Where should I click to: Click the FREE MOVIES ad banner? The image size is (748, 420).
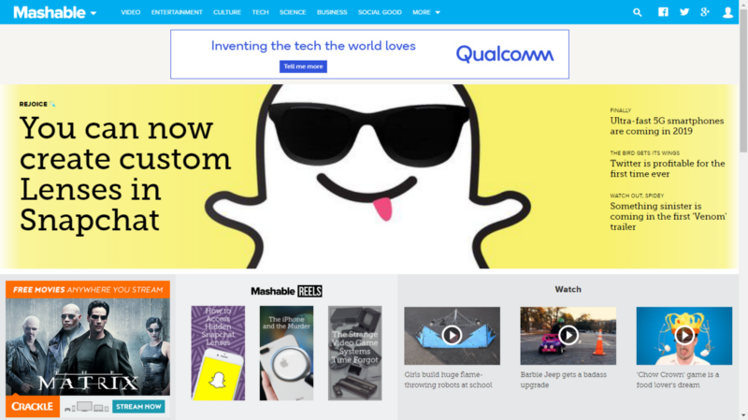(88, 290)
